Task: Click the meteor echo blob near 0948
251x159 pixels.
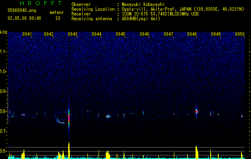Action: pos(197,111)
